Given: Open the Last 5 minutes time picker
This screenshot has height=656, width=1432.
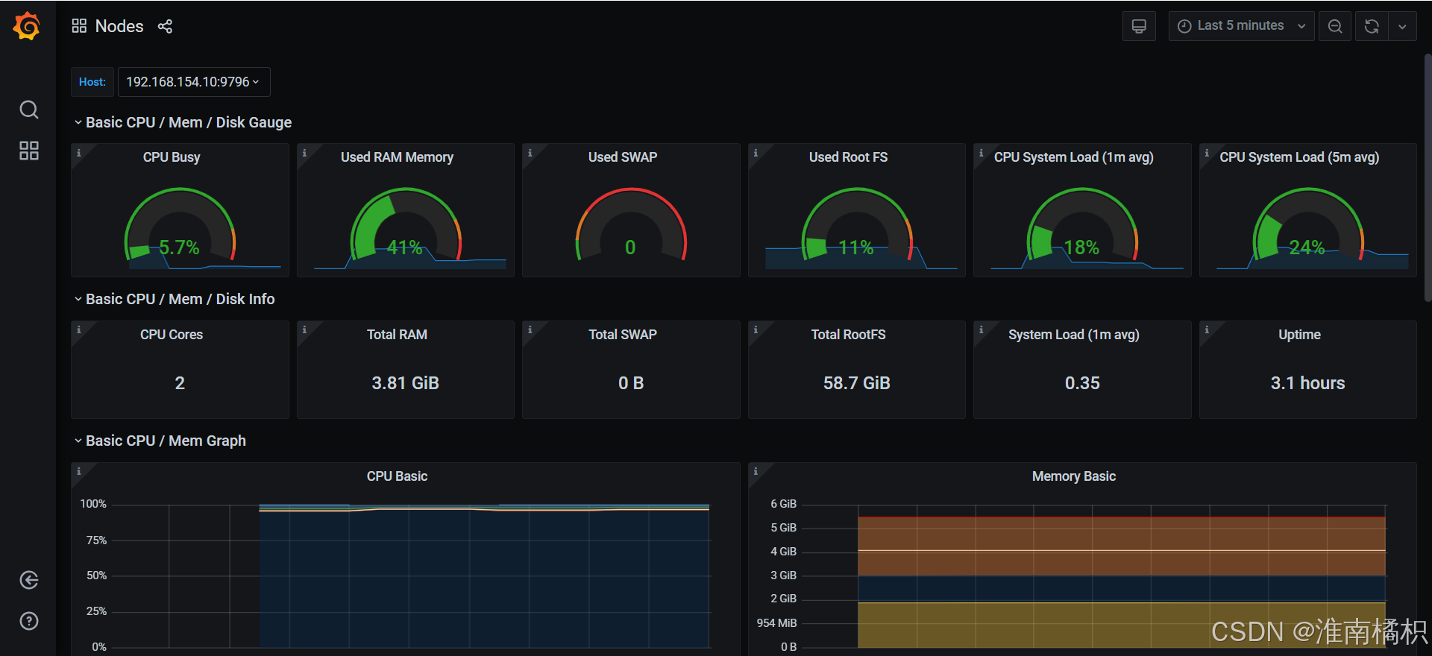Looking at the screenshot, I should (1241, 26).
